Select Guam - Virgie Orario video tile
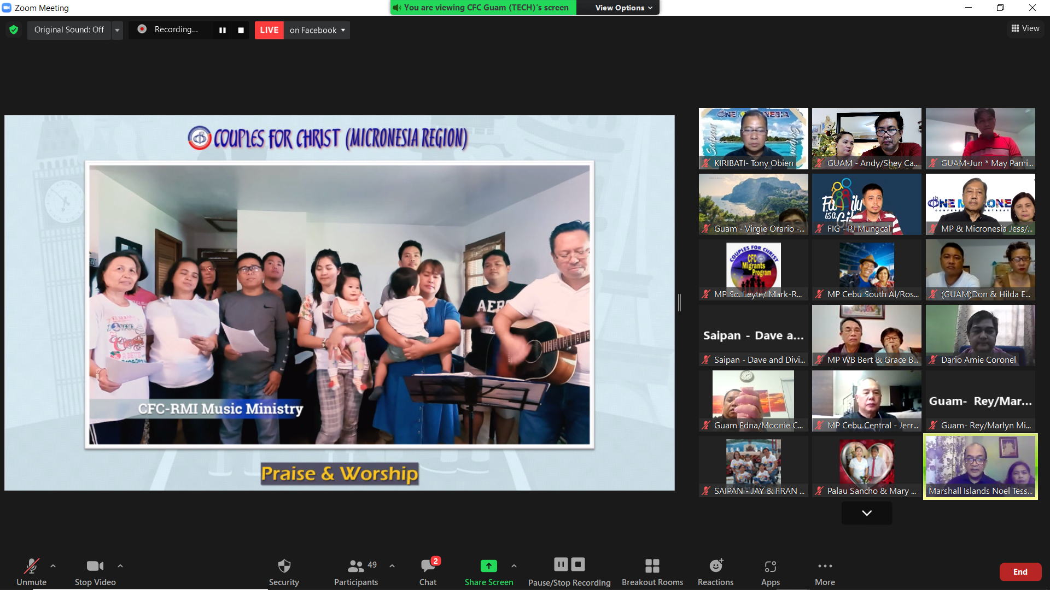 tap(754, 204)
